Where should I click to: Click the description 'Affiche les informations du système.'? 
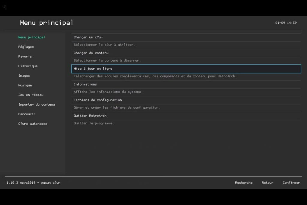tap(108, 92)
